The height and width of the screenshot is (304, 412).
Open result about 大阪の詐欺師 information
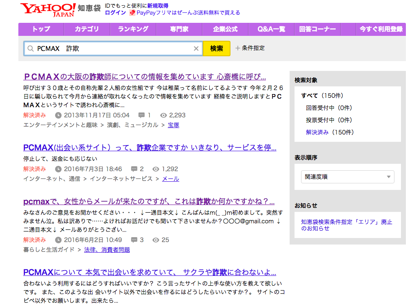[144, 77]
